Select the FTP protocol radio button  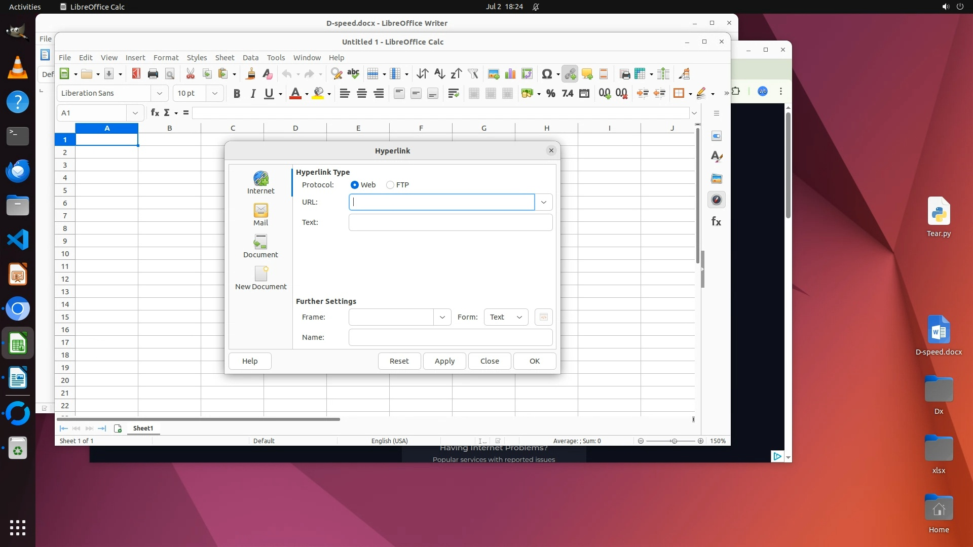[x=390, y=185]
